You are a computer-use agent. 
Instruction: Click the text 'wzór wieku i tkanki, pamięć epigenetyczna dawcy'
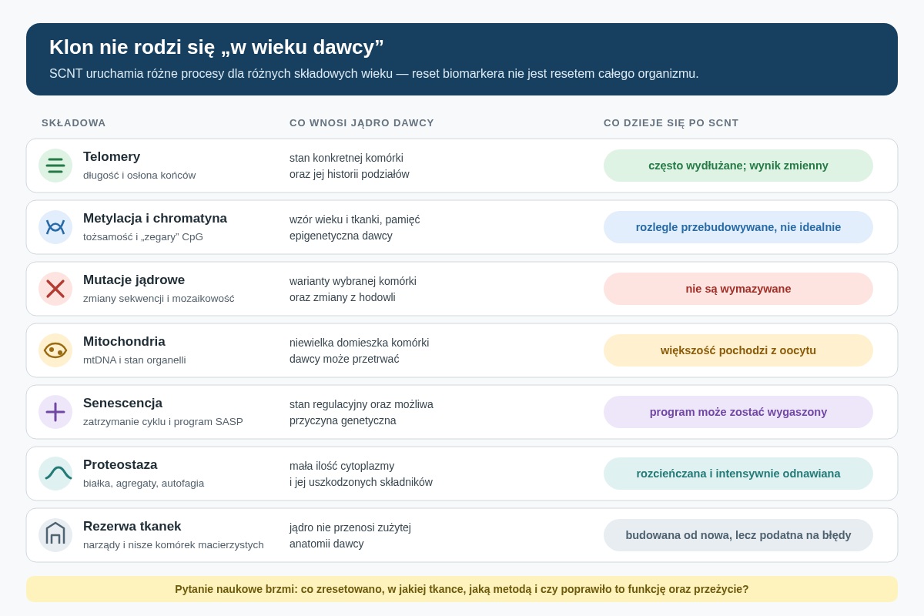point(355,228)
